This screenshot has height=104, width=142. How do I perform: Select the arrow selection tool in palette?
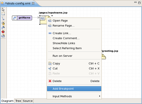point(3,10)
